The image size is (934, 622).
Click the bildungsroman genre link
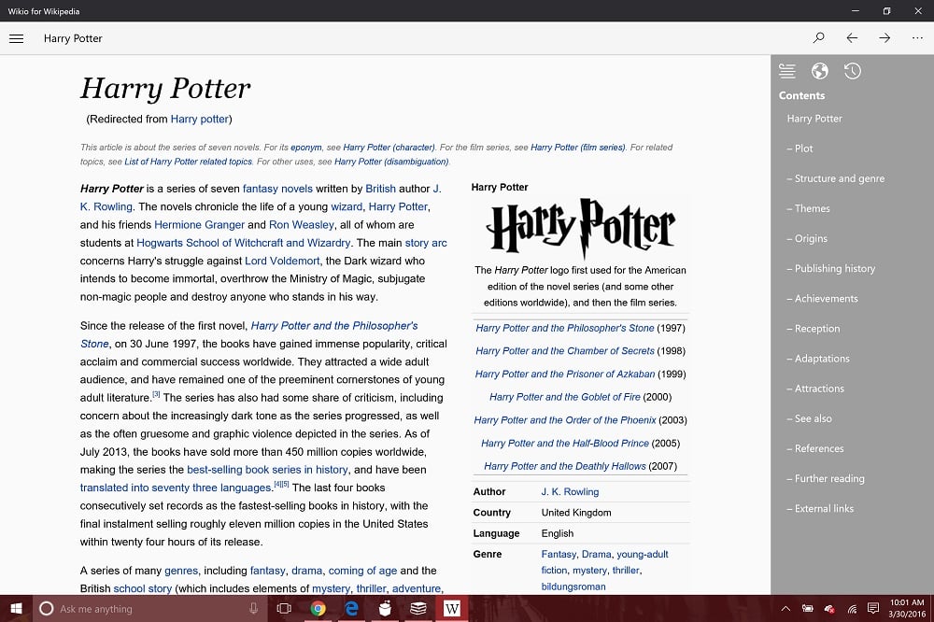(x=573, y=587)
